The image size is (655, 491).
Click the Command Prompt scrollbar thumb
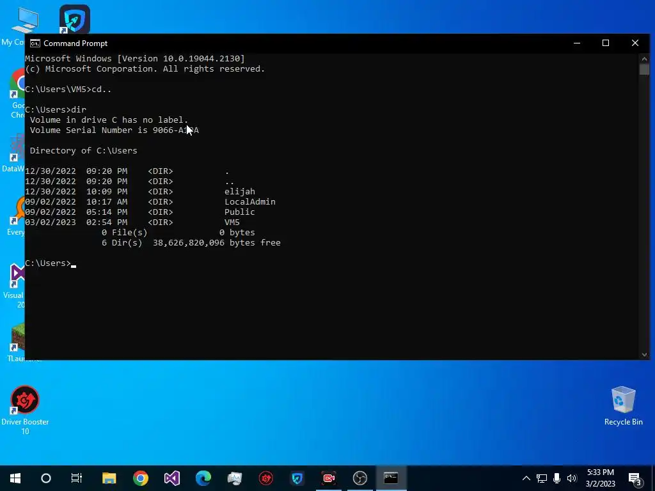(643, 69)
